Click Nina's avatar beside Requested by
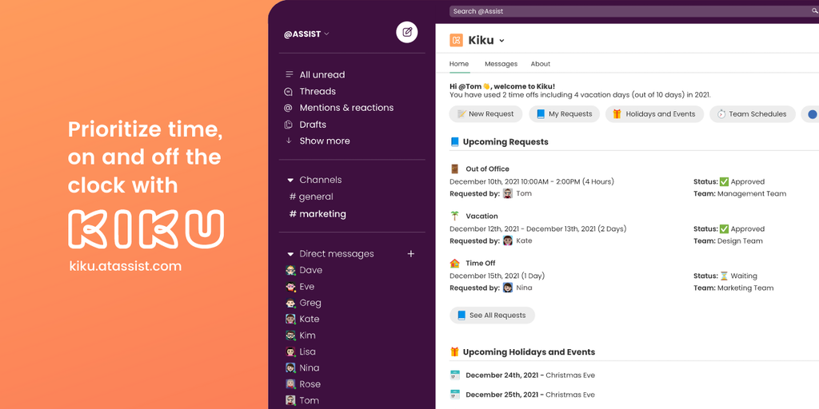This screenshot has height=409, width=819. [508, 288]
